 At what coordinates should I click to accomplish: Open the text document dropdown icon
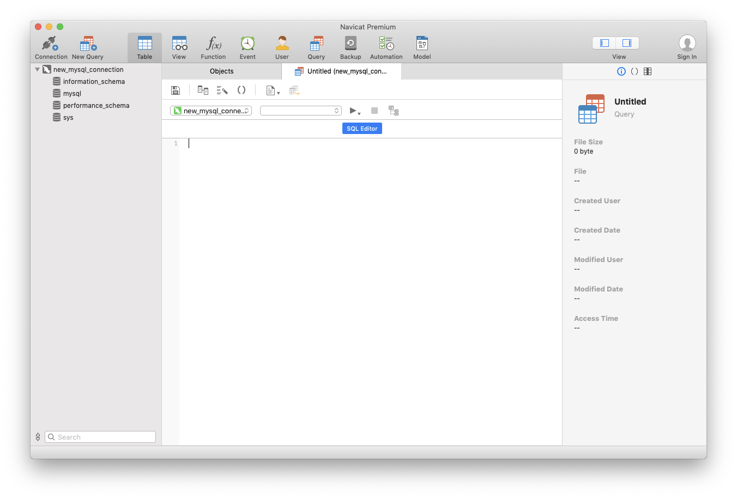(x=273, y=90)
